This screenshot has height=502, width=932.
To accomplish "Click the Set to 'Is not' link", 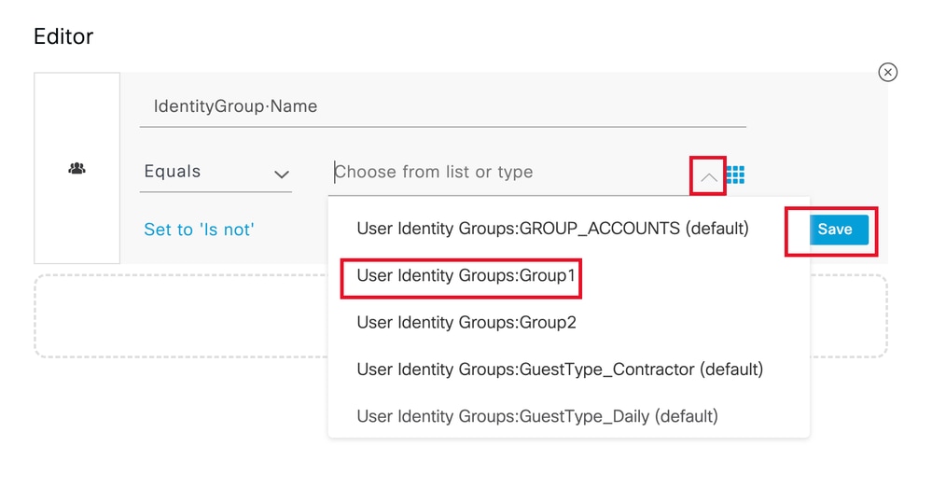I will tap(199, 230).
